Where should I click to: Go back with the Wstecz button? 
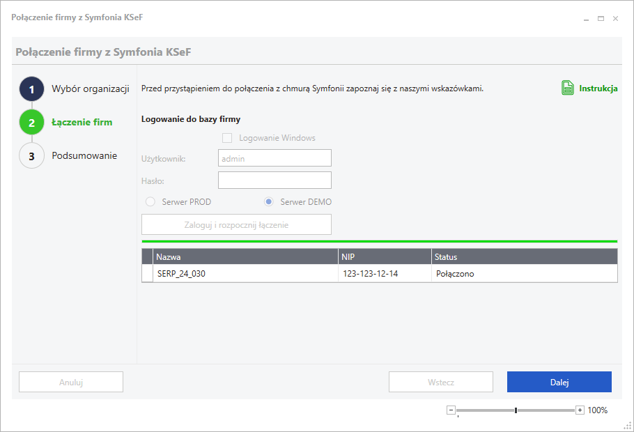(x=441, y=382)
